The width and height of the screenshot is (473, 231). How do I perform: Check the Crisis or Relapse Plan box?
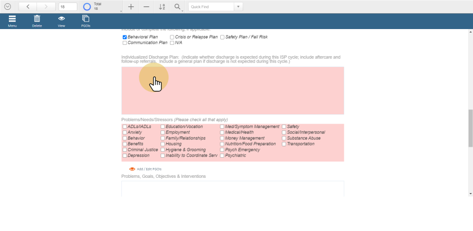pos(172,37)
